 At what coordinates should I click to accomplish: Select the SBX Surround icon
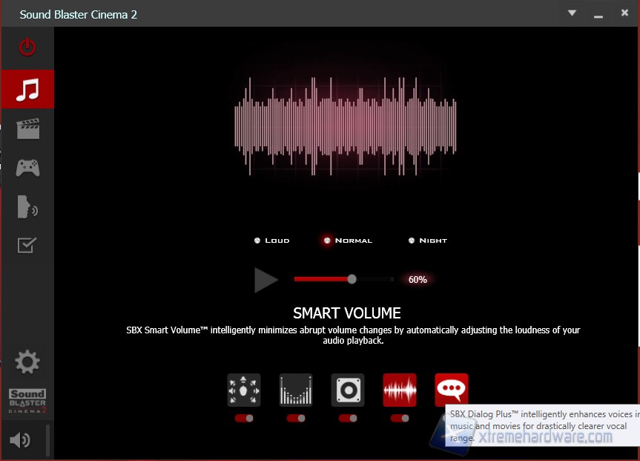click(x=244, y=390)
